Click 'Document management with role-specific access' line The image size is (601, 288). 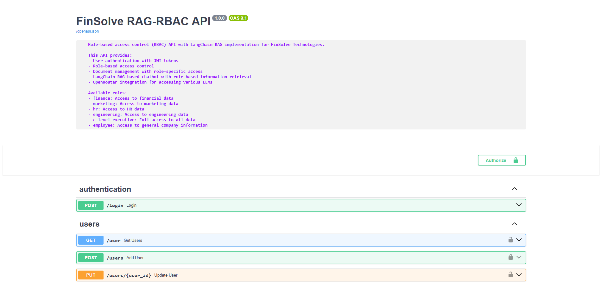(145, 72)
